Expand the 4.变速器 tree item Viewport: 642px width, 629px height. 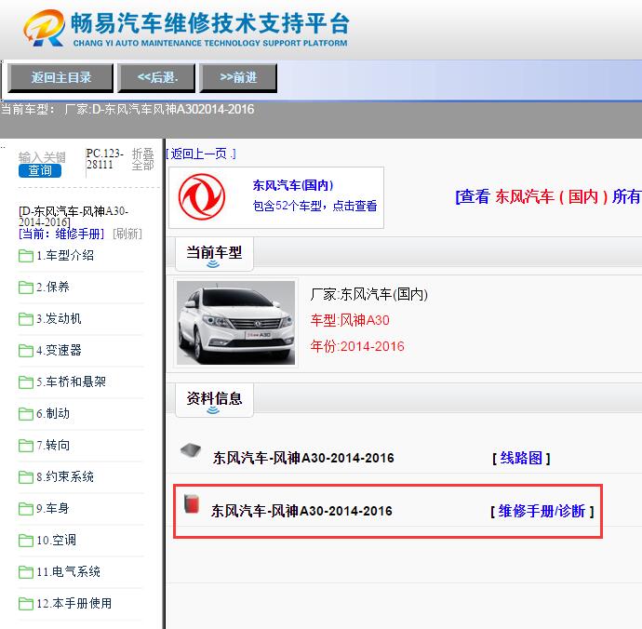click(59, 350)
